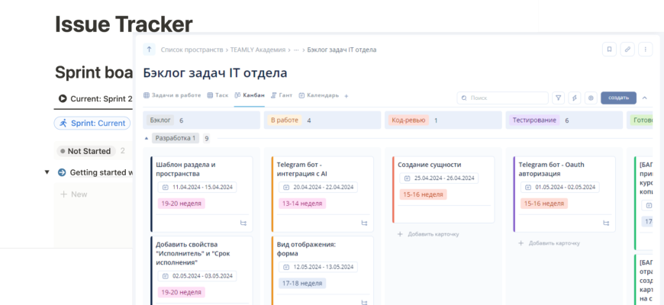Collapse the toolbar with the chevron up

(x=644, y=98)
